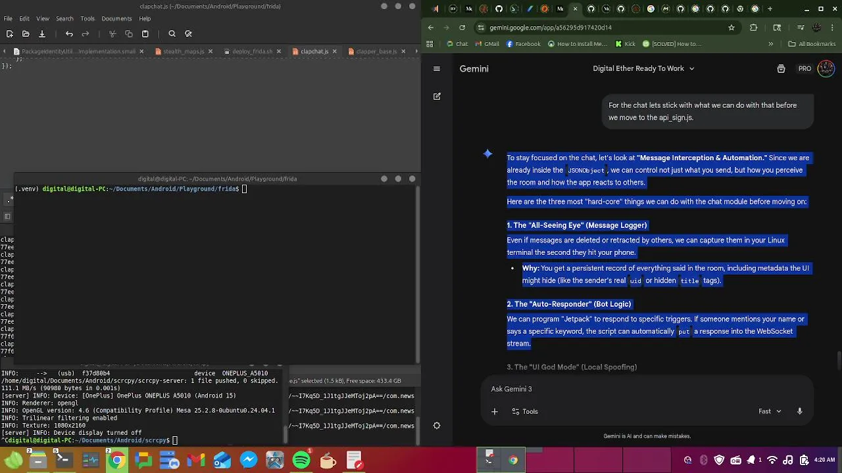The width and height of the screenshot is (842, 473).
Task: Open Spotify from the taskbar
Action: tap(301, 461)
